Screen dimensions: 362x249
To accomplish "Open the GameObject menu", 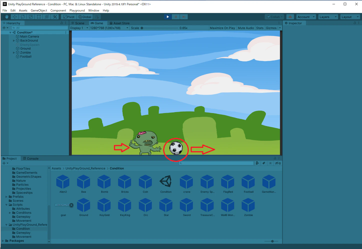I will click(x=39, y=11).
